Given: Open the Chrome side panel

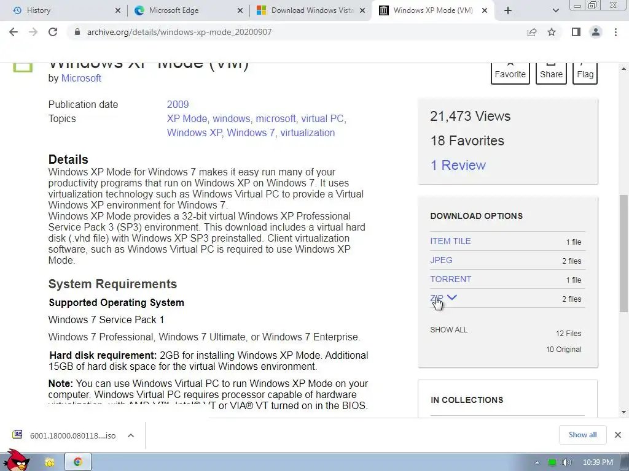Looking at the screenshot, I should pyautogui.click(x=576, y=32).
